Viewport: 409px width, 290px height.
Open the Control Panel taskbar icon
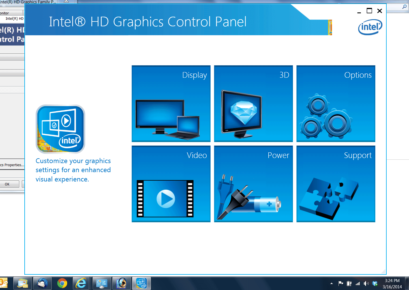(102, 283)
